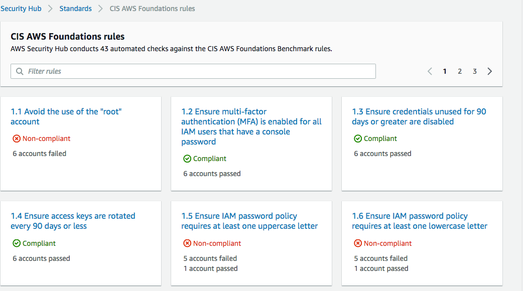Click Non-compliant status text on rule 1.5
Screen dimensions: 524x291
tap(217, 243)
